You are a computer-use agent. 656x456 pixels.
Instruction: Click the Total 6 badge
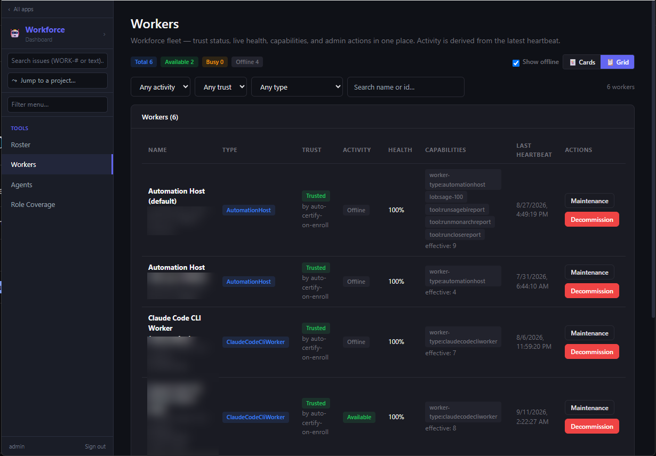point(143,62)
